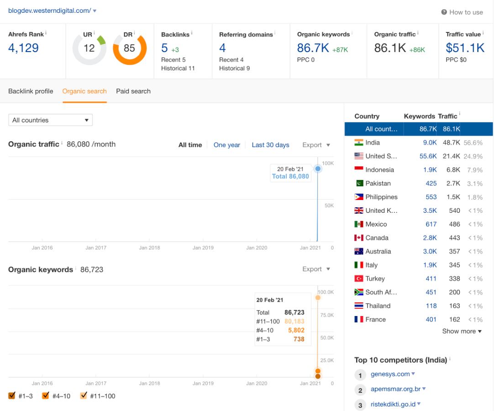Click the Keywords column header
The height and width of the screenshot is (411, 494).
pos(419,116)
